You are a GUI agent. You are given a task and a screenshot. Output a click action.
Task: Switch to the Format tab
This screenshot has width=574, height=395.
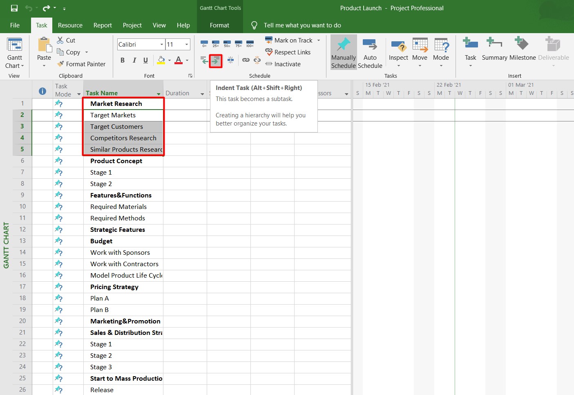(220, 25)
